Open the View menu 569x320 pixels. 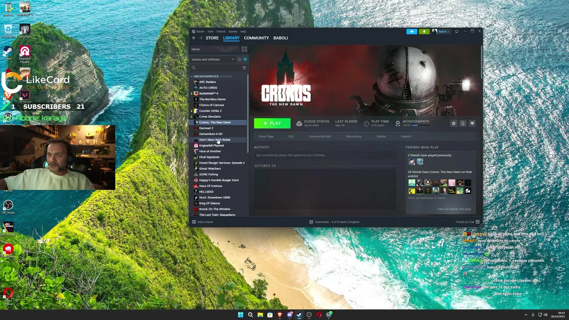coord(210,32)
